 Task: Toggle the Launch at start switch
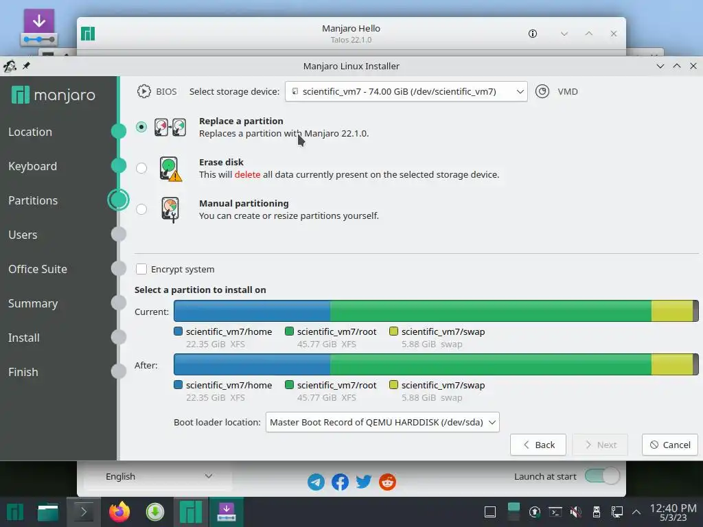[x=602, y=476]
